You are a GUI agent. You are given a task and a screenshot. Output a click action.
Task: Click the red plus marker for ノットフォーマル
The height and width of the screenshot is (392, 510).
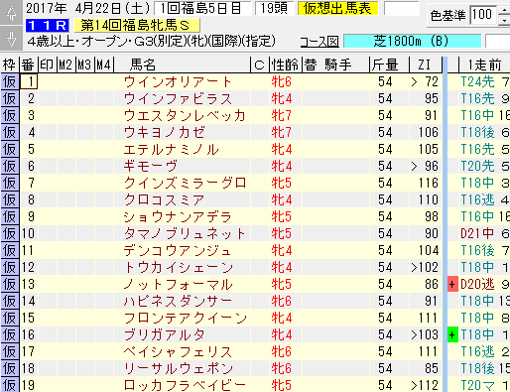452,284
